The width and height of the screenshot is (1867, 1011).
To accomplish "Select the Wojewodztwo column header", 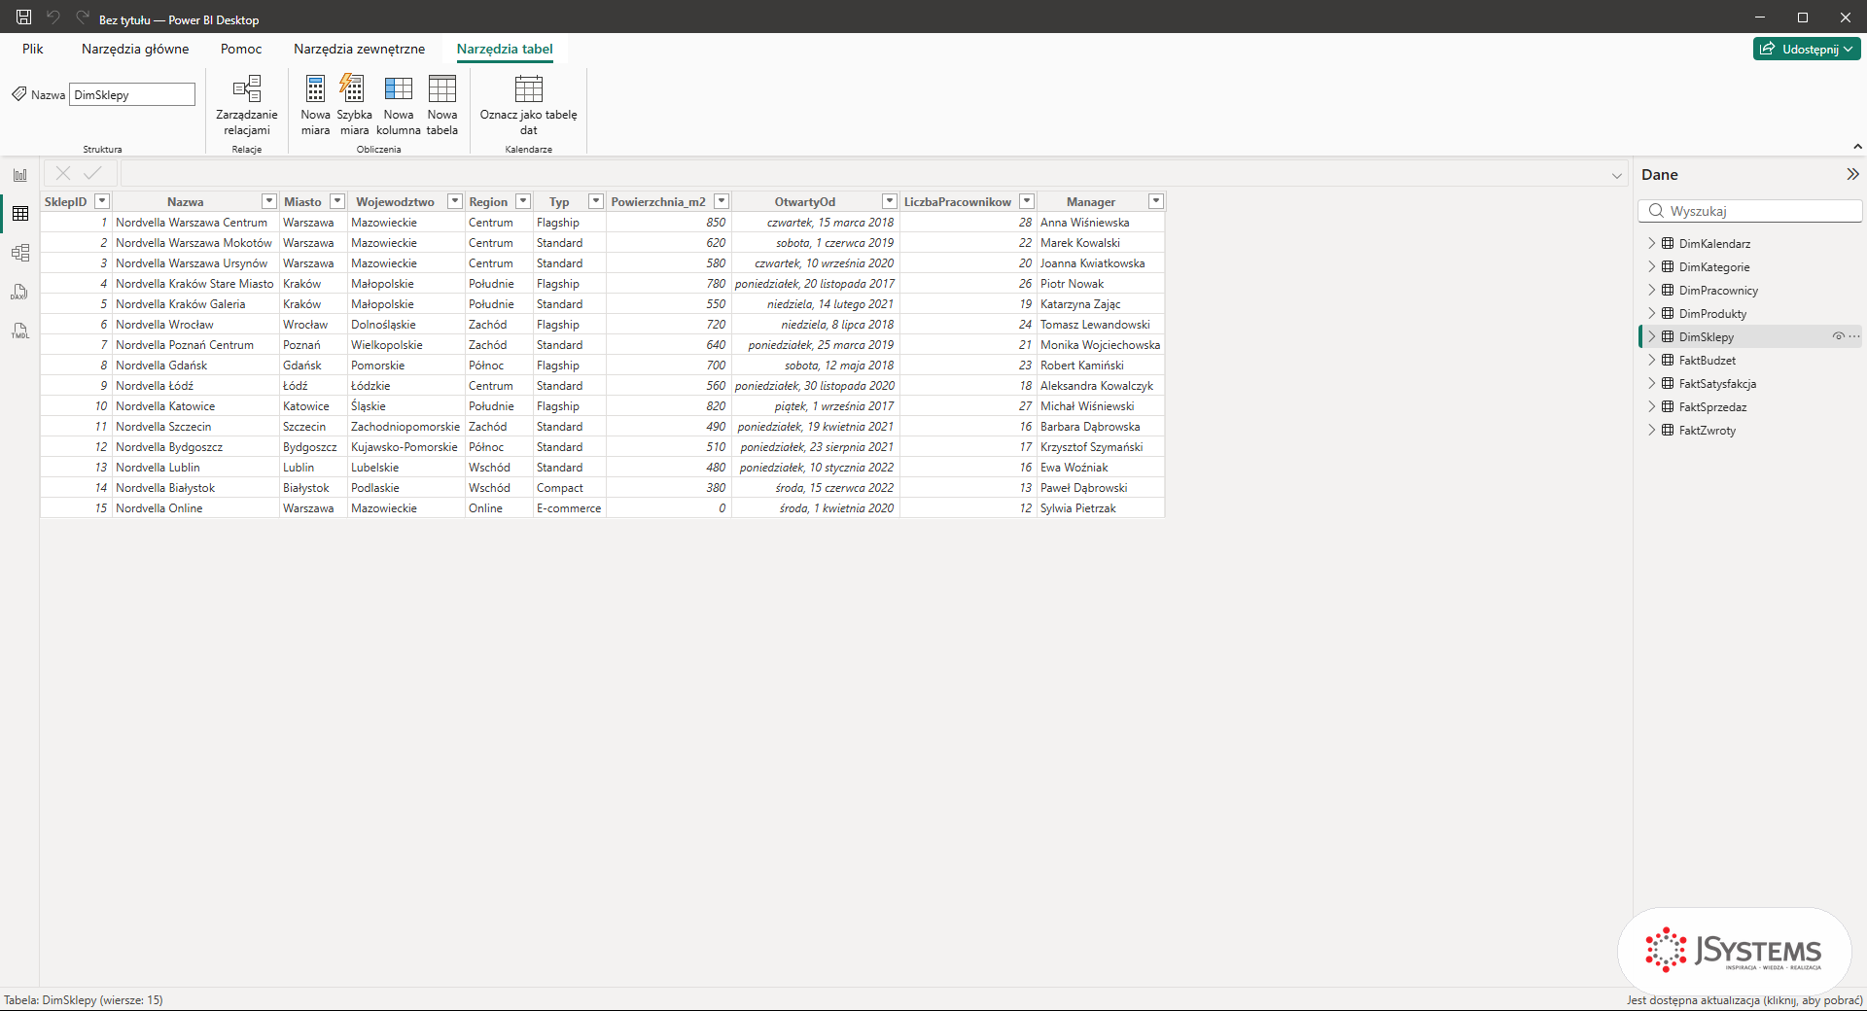I will [395, 201].
